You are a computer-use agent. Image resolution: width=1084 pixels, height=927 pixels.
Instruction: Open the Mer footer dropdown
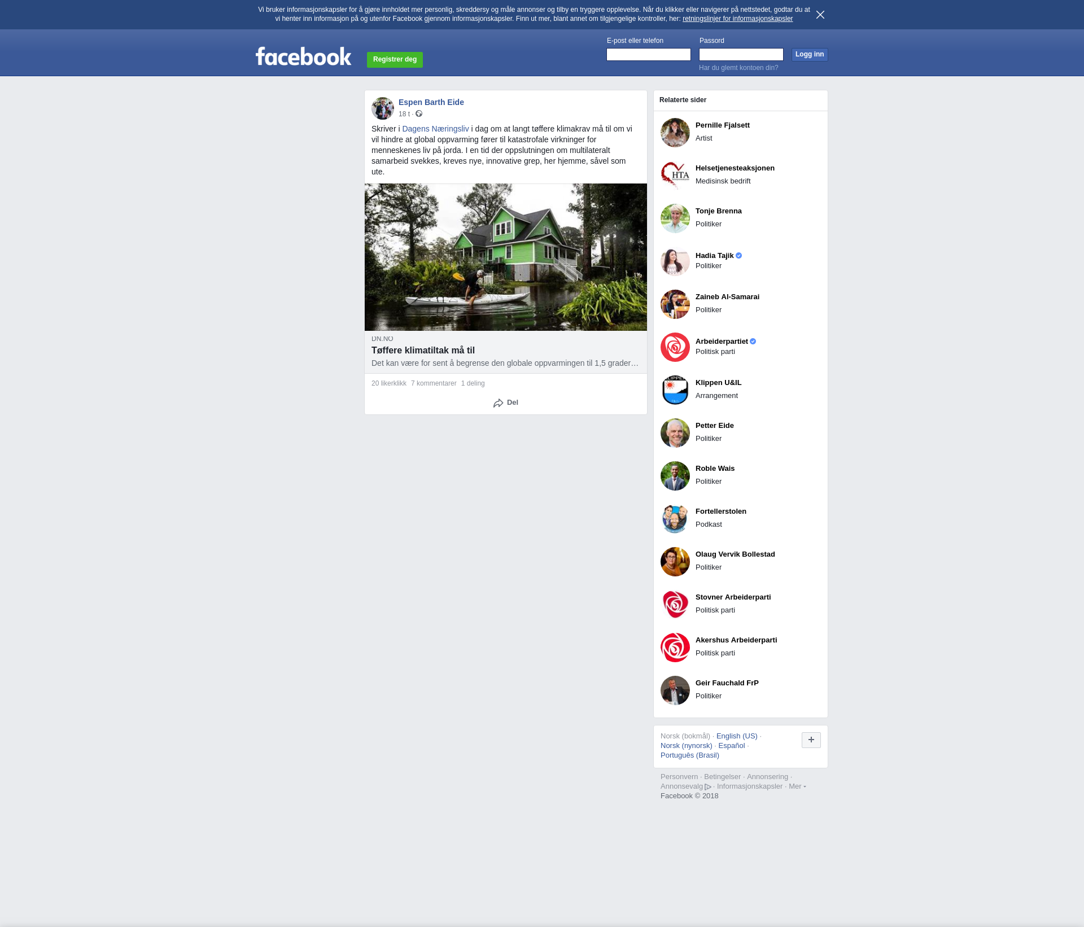pos(797,786)
